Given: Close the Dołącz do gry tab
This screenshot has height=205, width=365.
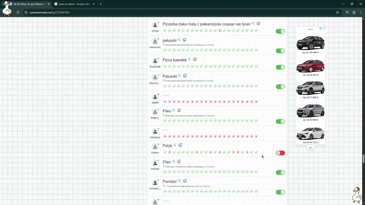Looking at the screenshot, I should pos(49,4).
